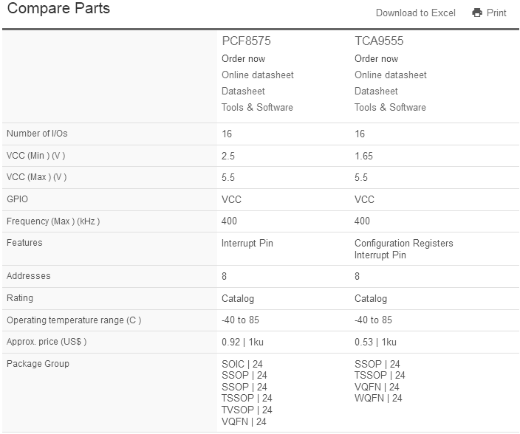This screenshot has height=434, width=520.
Task: Open Tools & Software for PCF8575
Action: click(257, 107)
